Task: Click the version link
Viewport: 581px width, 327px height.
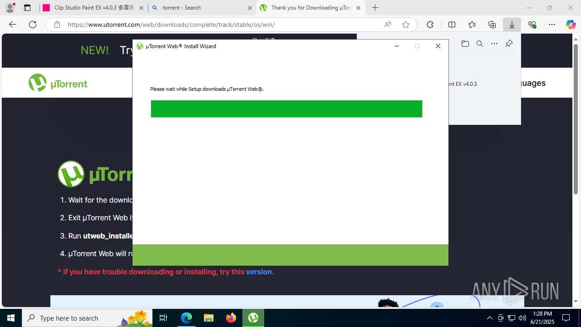Action: (259, 272)
